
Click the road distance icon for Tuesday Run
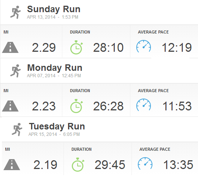pyautogui.click(x=12, y=164)
